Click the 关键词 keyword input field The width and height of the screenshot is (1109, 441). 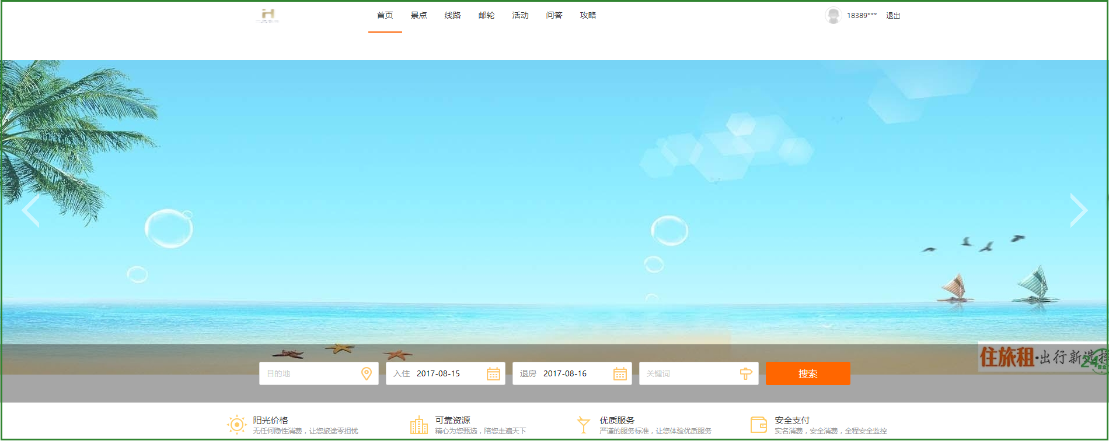pos(689,373)
